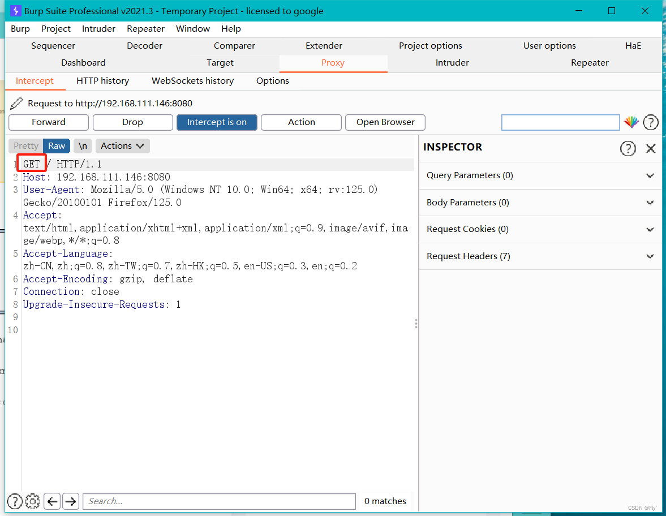Expand Request Cookies (0) section
The width and height of the screenshot is (666, 516).
pyautogui.click(x=540, y=229)
